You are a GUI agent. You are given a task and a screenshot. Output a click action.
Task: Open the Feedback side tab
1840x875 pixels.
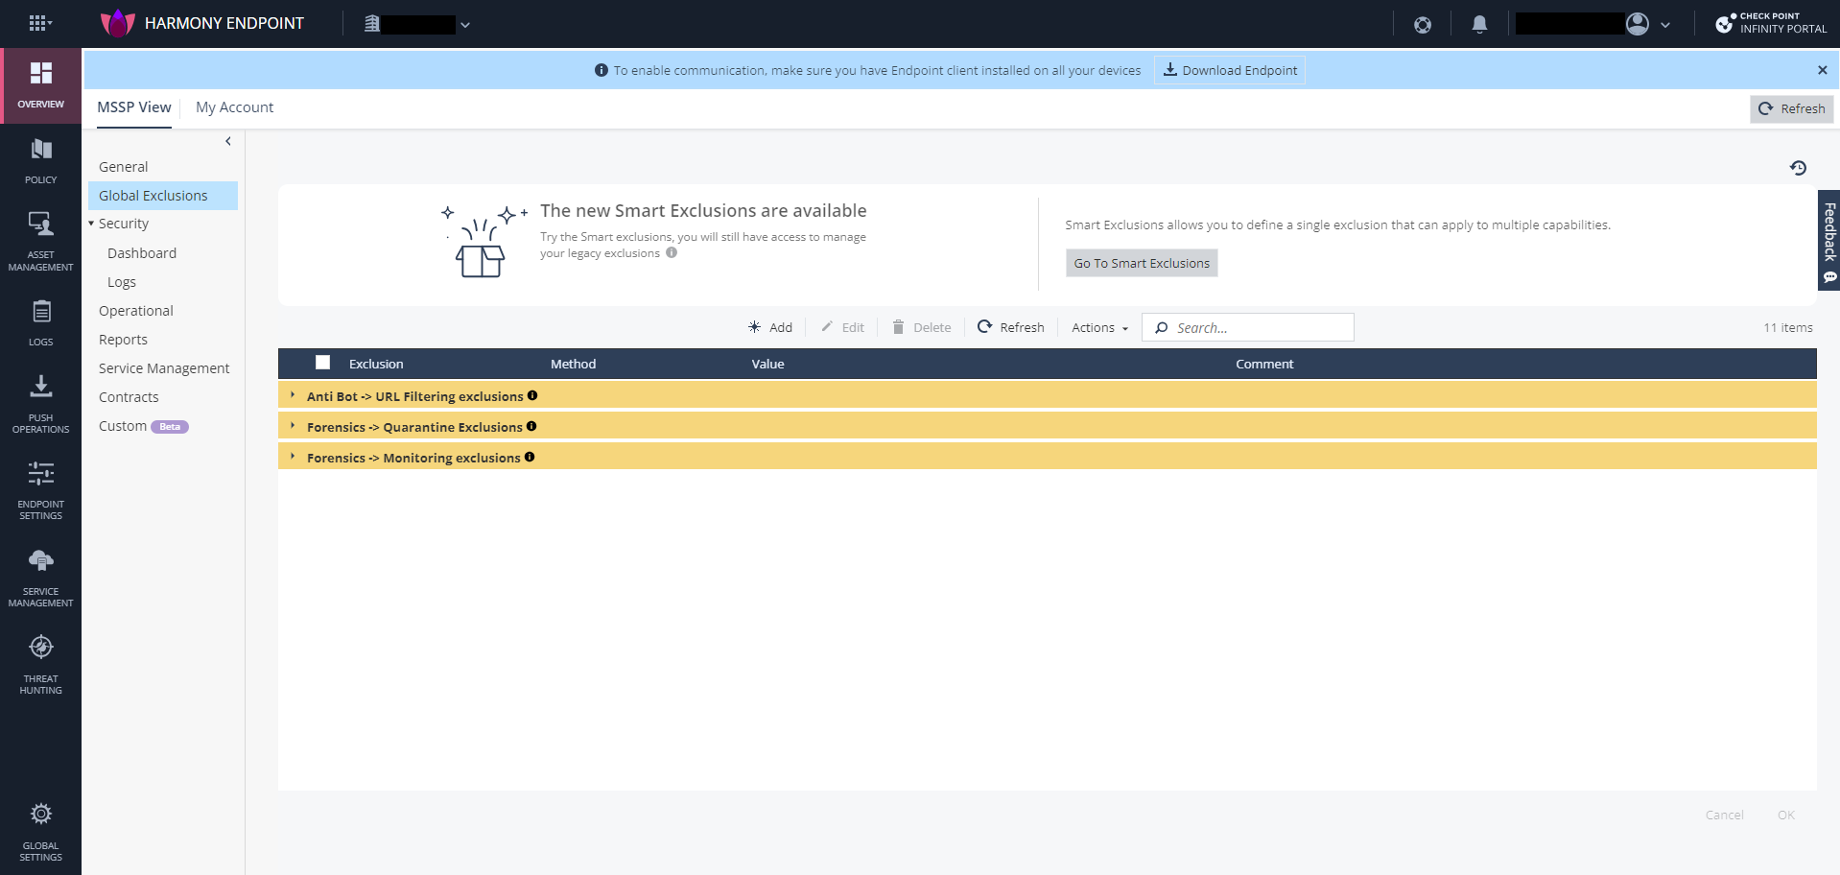point(1829,240)
